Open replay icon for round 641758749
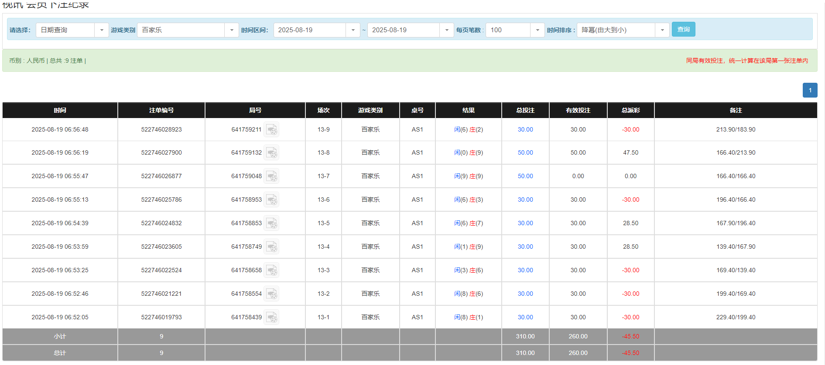Viewport: 825px width, 365px height. pyautogui.click(x=271, y=247)
